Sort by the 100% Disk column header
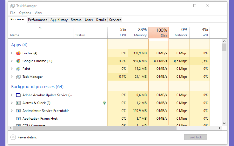This screenshot has width=234, height=146. (159, 32)
